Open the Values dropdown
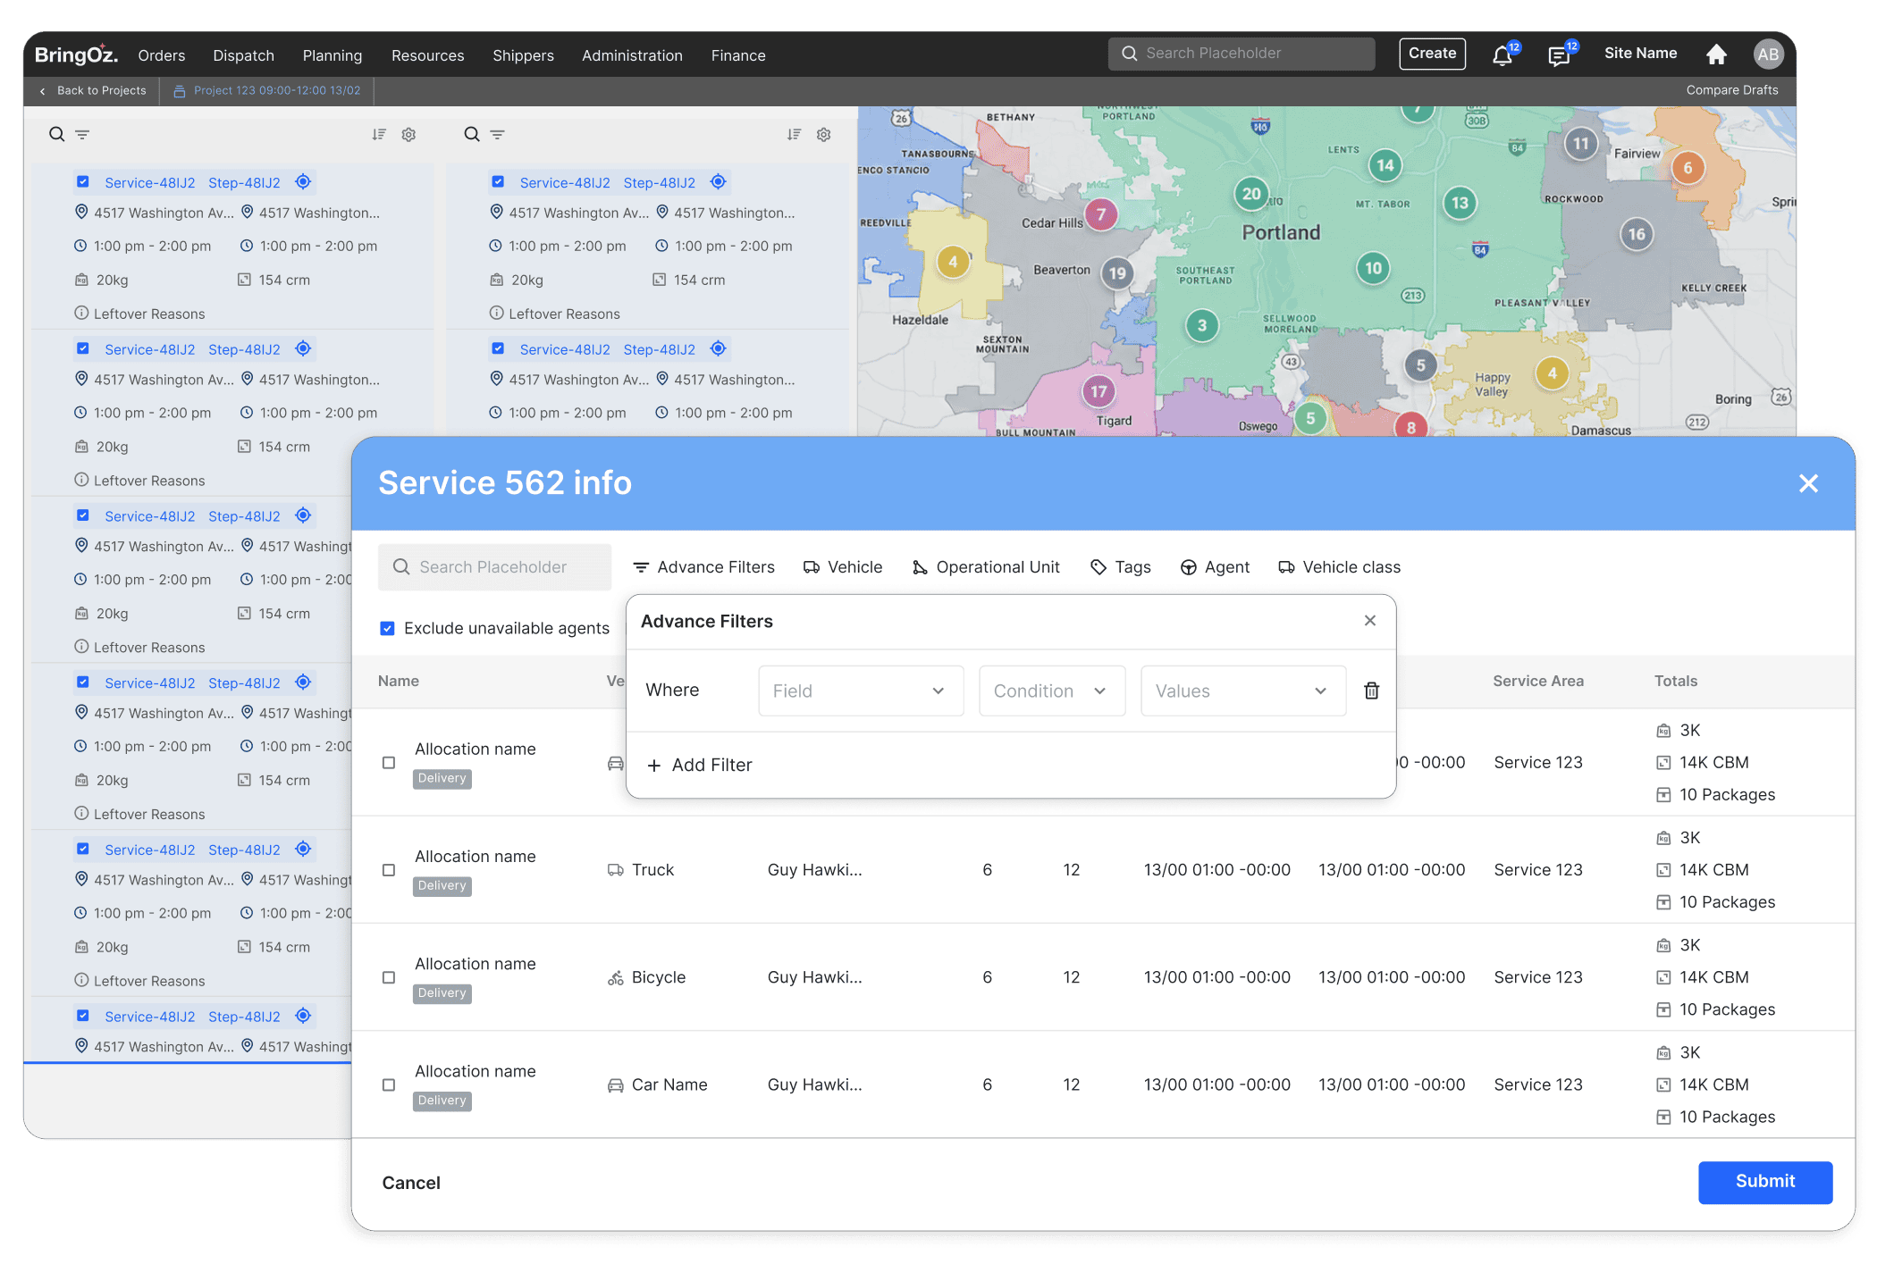Image resolution: width=1877 pixels, height=1281 pixels. point(1243,691)
